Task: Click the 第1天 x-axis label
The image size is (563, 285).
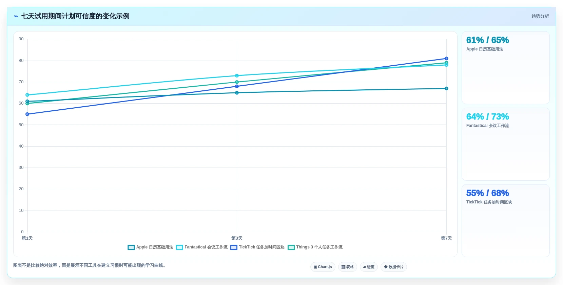Action: (27, 238)
